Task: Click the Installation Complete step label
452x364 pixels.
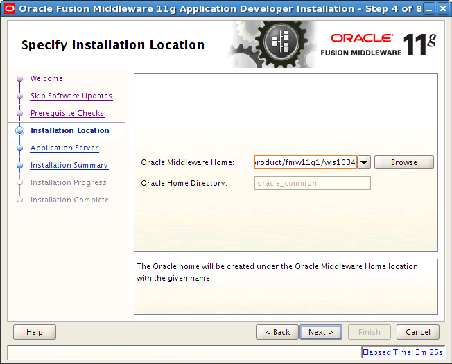Action: pyautogui.click(x=69, y=200)
